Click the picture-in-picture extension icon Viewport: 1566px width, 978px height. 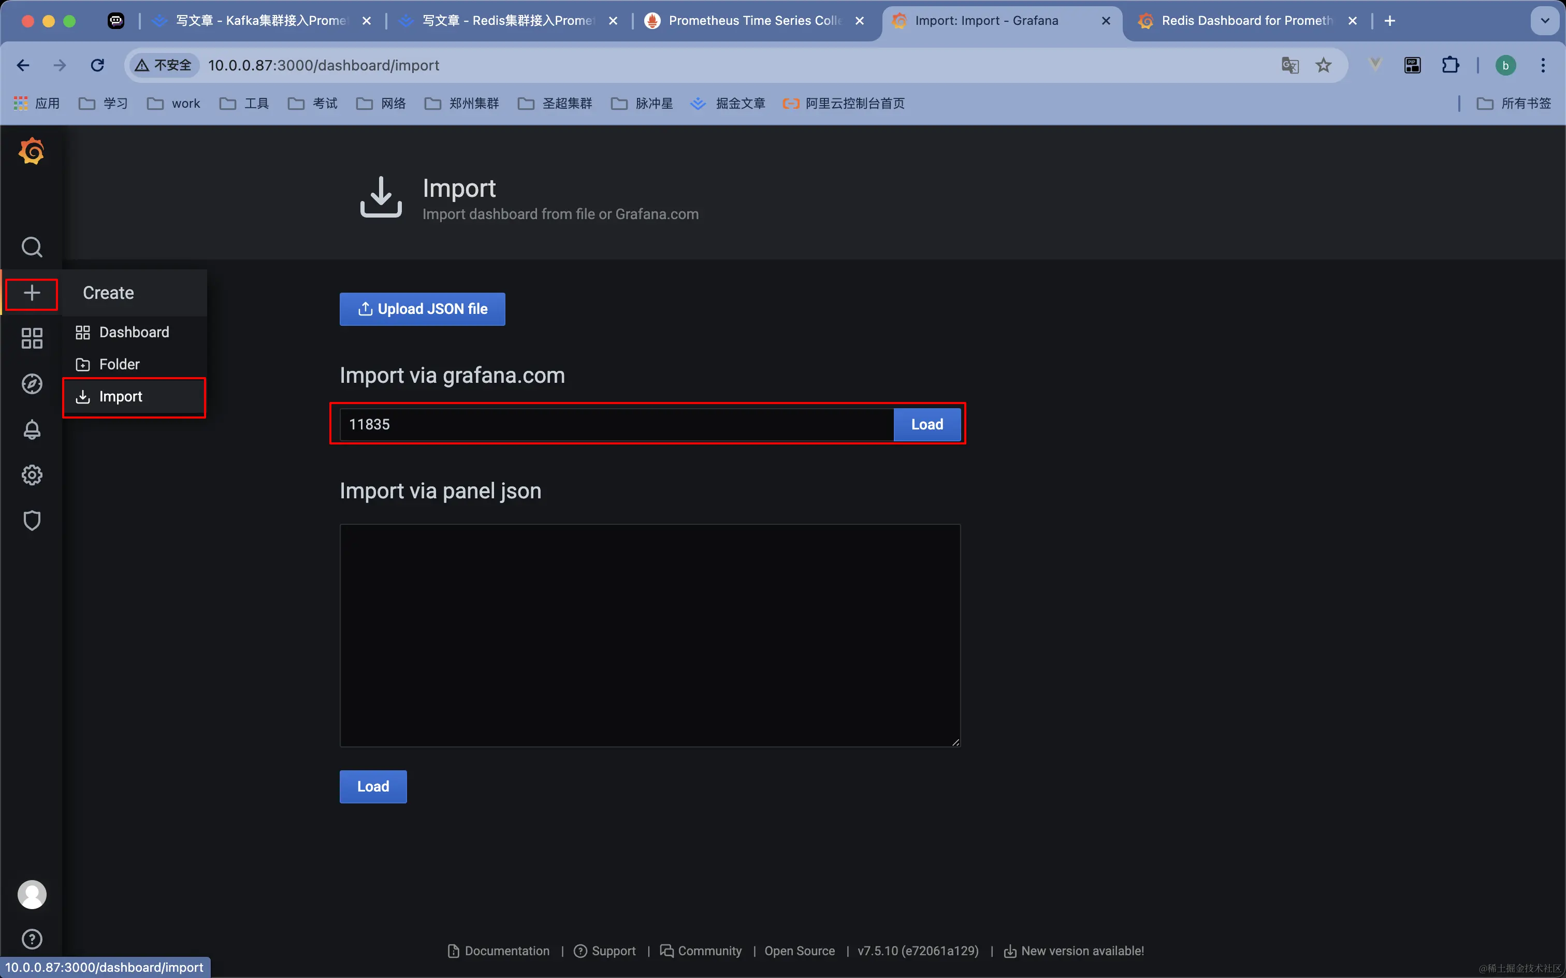click(x=1413, y=65)
